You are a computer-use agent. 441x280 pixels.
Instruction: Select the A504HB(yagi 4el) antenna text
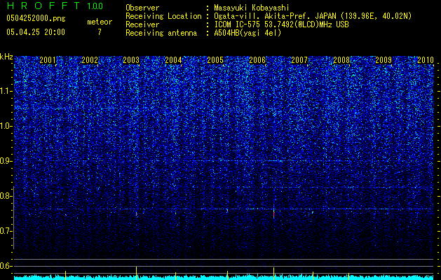(247, 33)
